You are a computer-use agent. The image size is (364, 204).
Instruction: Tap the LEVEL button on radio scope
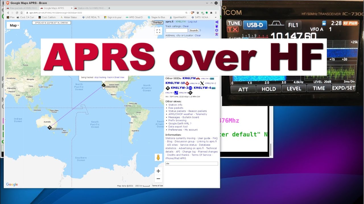tap(294, 88)
